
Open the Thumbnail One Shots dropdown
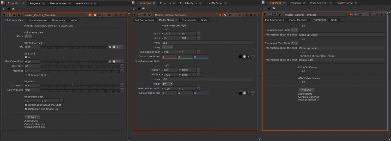[295, 30]
